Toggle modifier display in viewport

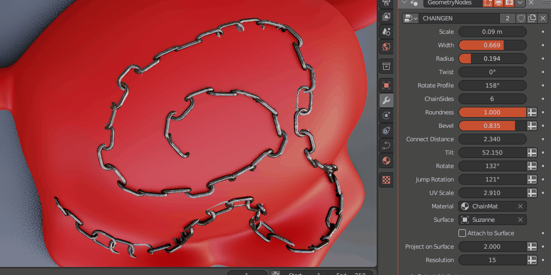498,3
